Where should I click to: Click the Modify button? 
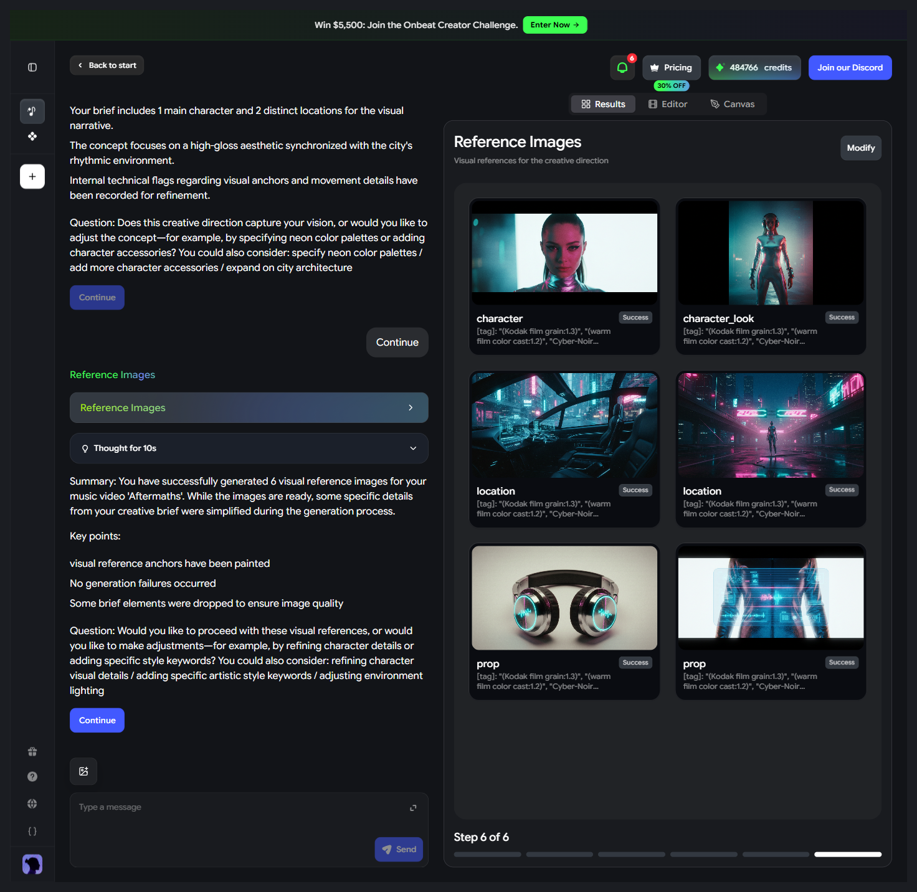[x=860, y=148]
